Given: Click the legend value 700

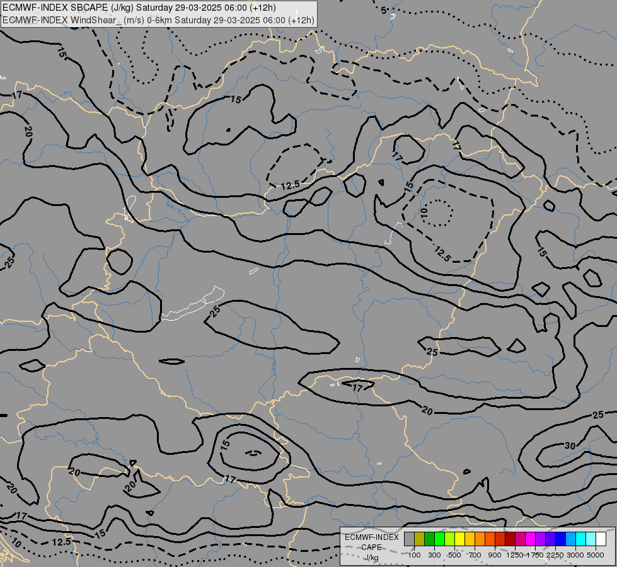Looking at the screenshot, I should click(x=475, y=555).
